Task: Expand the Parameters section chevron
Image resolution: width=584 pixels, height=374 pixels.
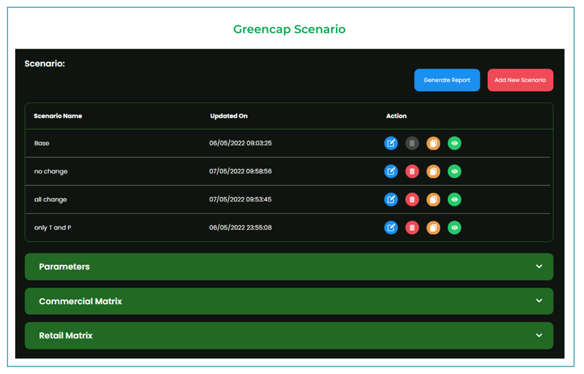Action: coord(539,266)
